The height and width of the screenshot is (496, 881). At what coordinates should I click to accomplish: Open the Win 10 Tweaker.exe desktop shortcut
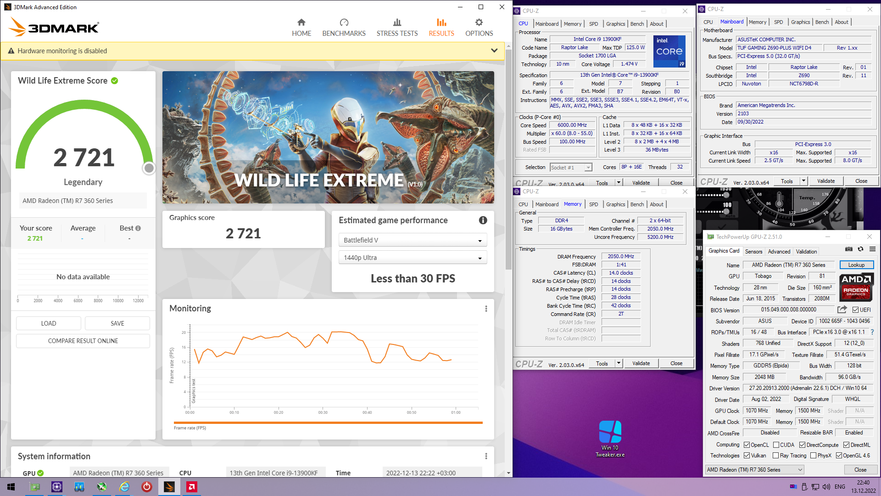coord(610,439)
